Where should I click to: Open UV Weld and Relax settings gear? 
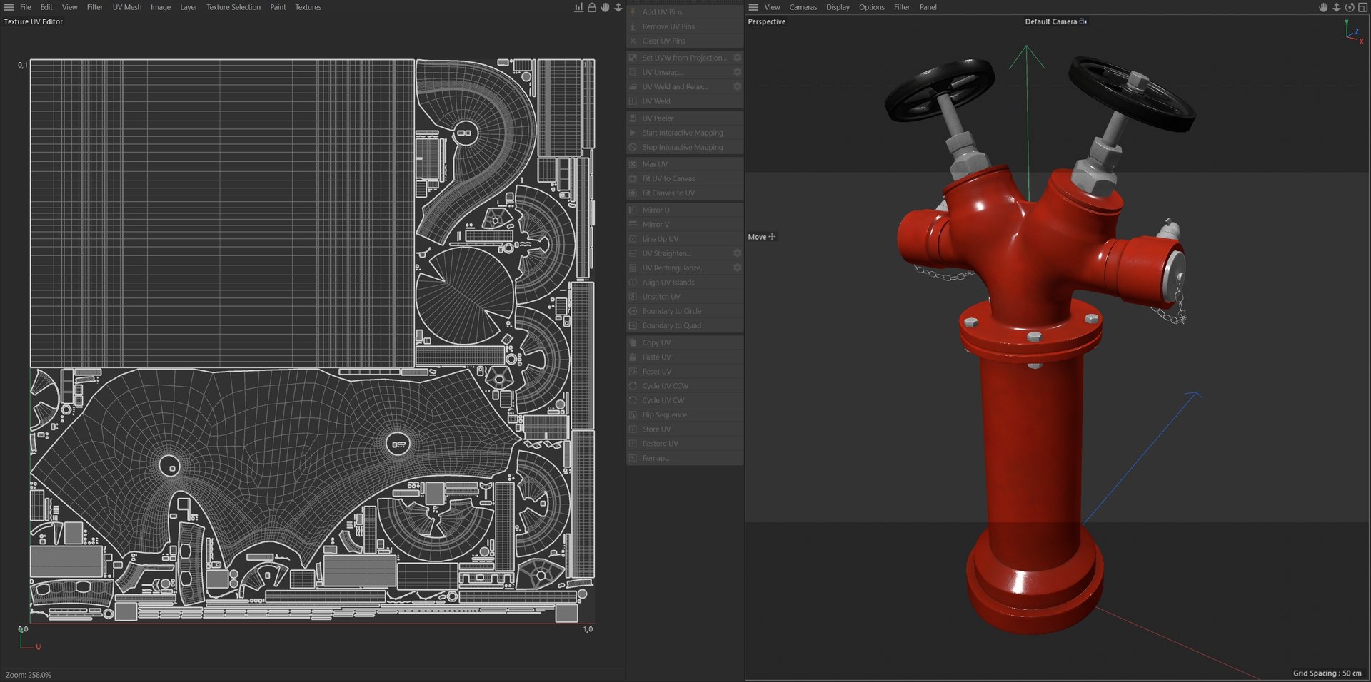point(737,86)
